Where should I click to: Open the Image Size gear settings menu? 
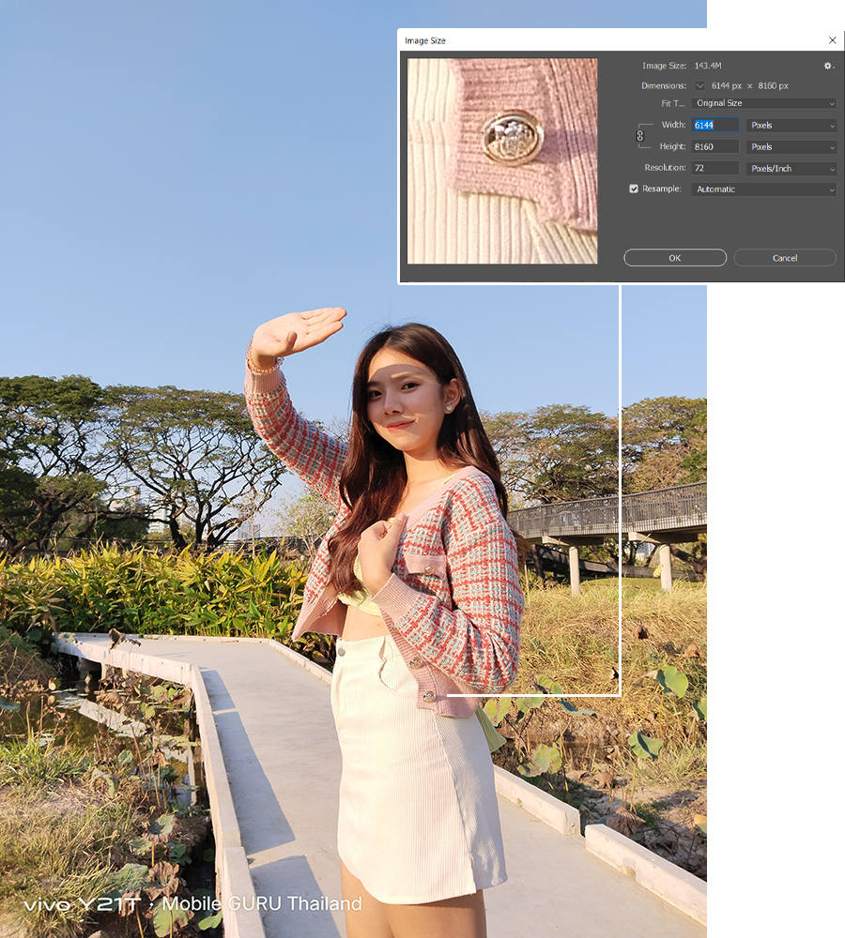(x=828, y=67)
